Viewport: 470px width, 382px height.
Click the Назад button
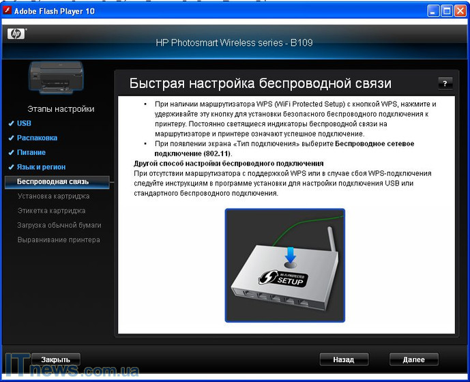tap(344, 359)
